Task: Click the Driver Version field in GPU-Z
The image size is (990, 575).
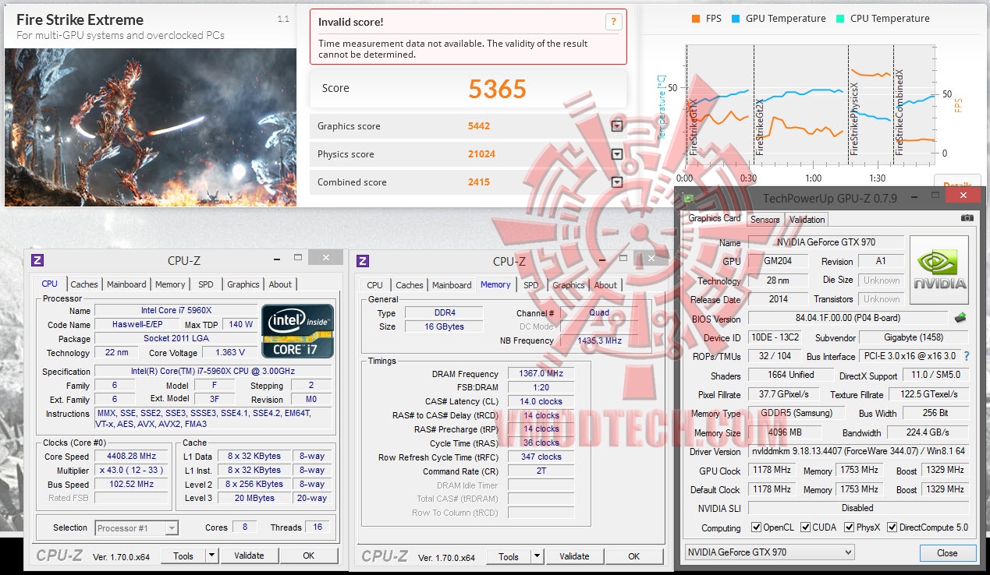Action: point(858,452)
